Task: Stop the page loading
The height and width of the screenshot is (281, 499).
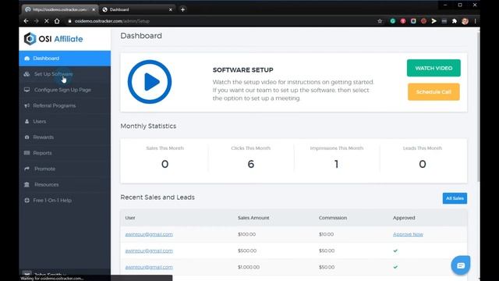Action: pyautogui.click(x=47, y=21)
